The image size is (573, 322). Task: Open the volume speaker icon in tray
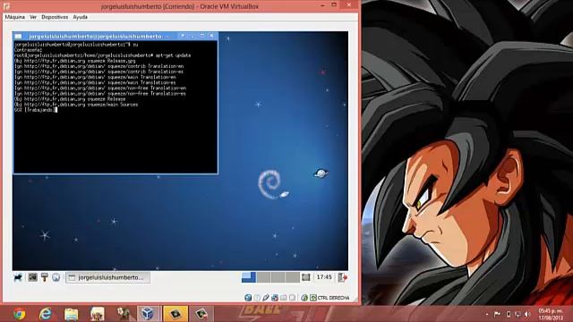tap(527, 314)
